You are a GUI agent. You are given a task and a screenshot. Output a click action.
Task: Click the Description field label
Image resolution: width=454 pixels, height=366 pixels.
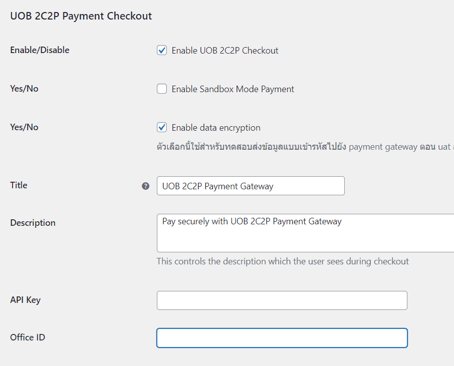(x=33, y=223)
